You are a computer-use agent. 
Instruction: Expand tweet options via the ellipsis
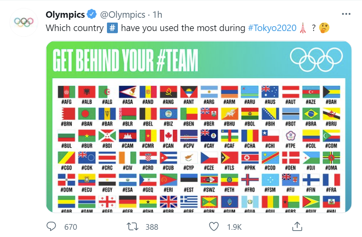346,13
